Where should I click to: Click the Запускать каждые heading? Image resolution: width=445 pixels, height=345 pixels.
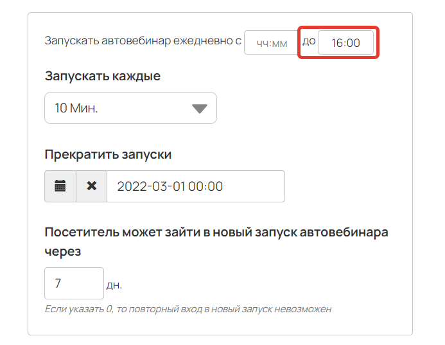tap(103, 76)
